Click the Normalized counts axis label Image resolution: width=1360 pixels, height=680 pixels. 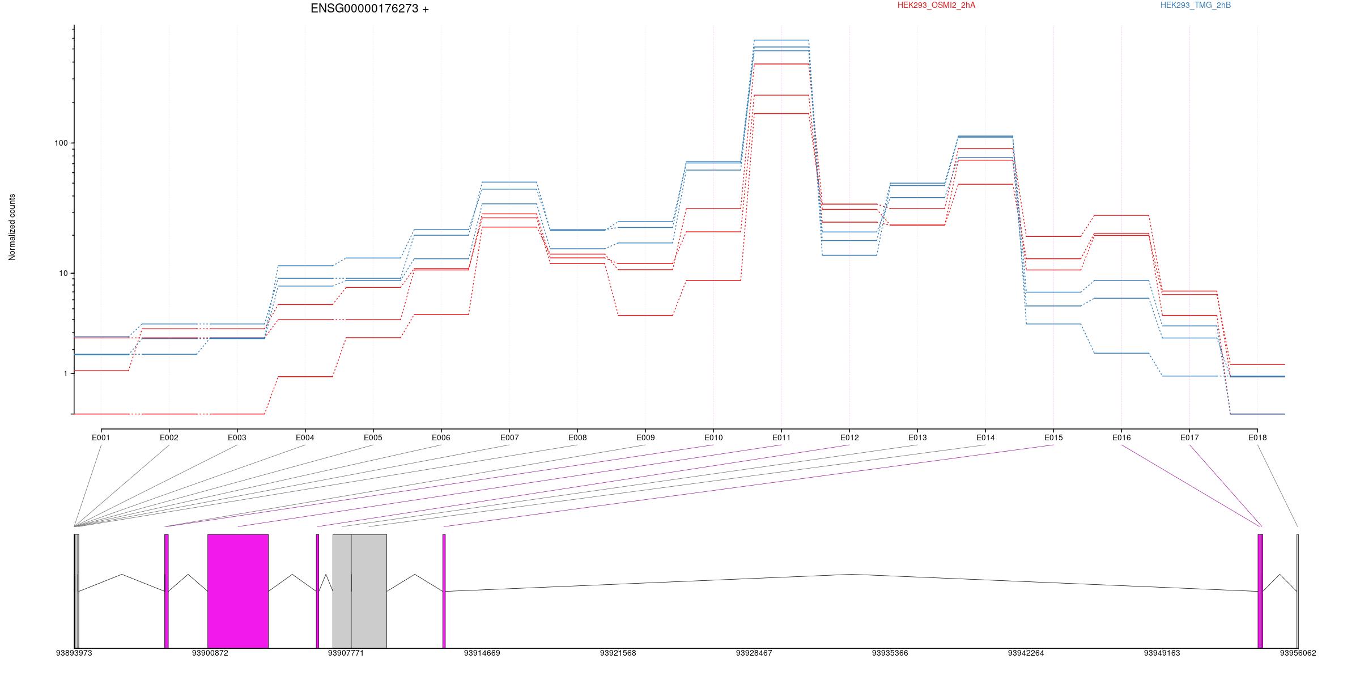[x=12, y=227]
